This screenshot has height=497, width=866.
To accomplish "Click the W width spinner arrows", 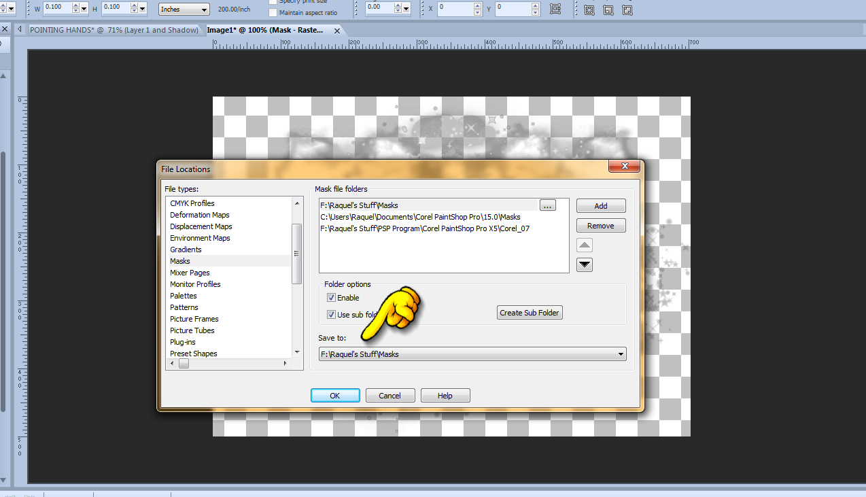I will [75, 9].
